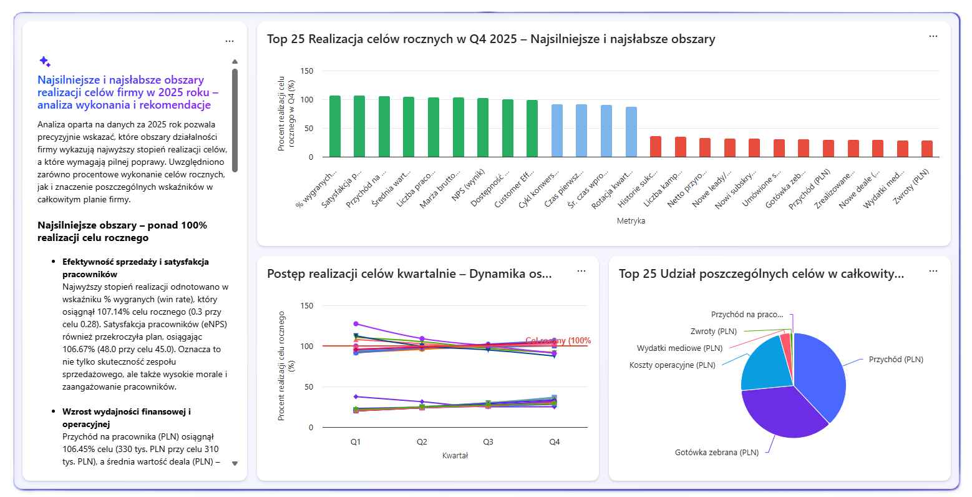Open more options for the Udział celów pie chart

[x=933, y=271]
